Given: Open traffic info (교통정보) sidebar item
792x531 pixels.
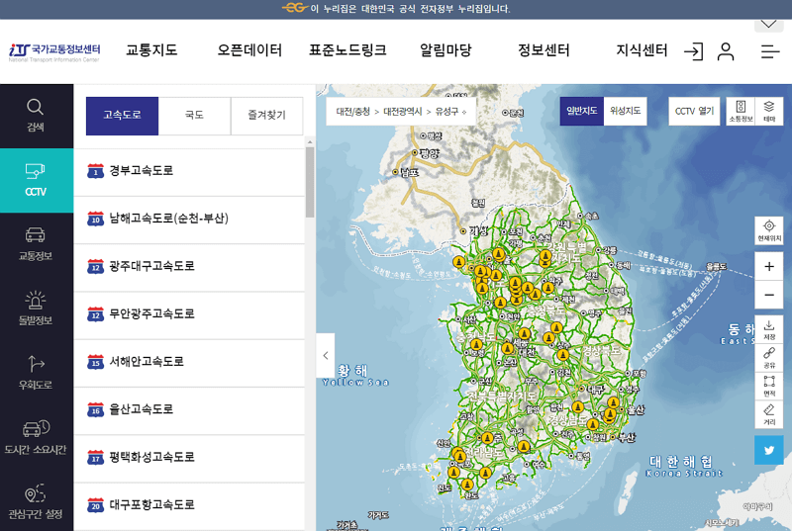Looking at the screenshot, I should pos(36,244).
